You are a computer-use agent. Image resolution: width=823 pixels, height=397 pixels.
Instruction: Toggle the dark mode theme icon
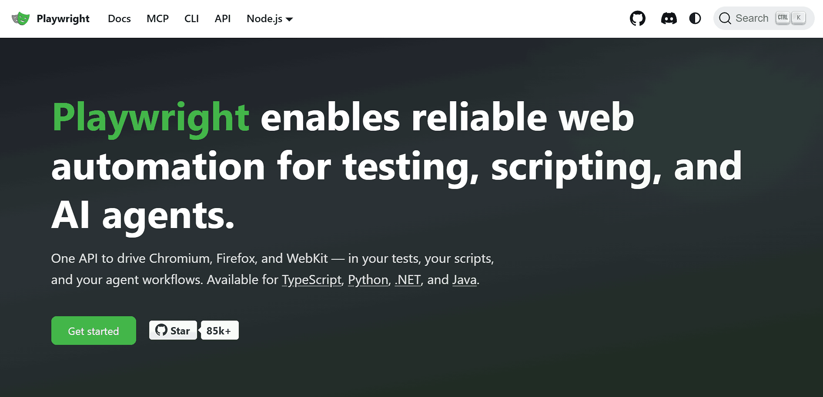[x=695, y=18]
